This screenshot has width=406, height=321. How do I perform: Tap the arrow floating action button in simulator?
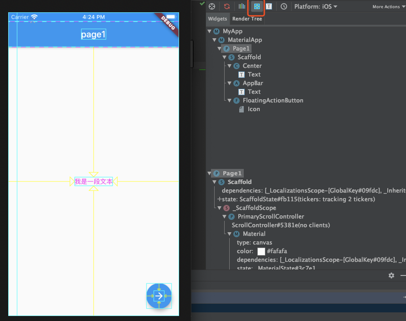click(x=159, y=296)
